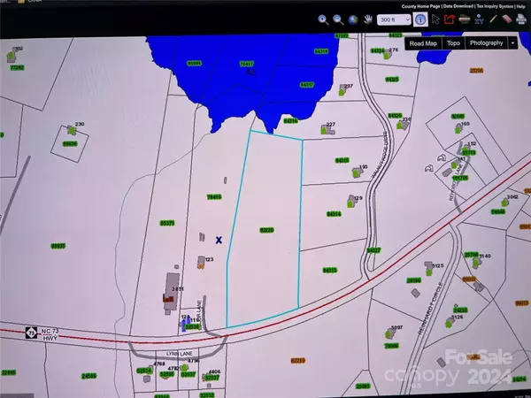This screenshot has height=398, width=531.
Task: Click the highlighted parcel 60229
Action: (x=265, y=230)
